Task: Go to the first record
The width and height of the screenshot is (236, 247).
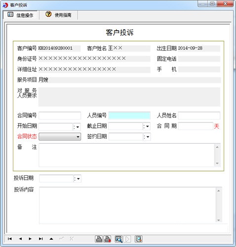Action: [x=10, y=239]
